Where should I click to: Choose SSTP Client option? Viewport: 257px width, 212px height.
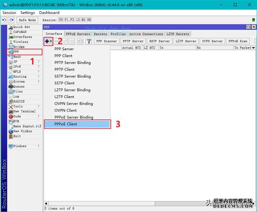coord(77,83)
